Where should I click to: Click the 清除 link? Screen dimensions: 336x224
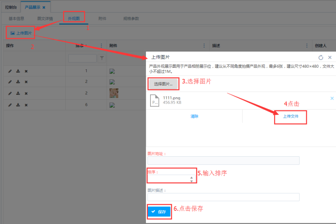click(x=194, y=116)
